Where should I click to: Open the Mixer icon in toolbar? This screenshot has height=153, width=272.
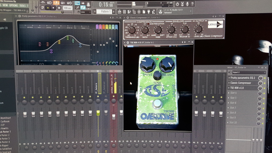[139, 12]
